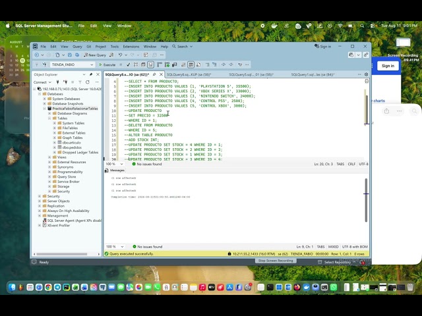422x316 pixels.
Task: Click the Messages pane vertical scrollbar
Action: coord(366,200)
